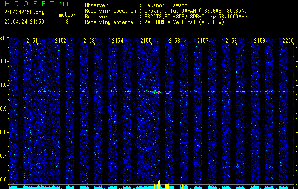The height and width of the screenshot is (189, 298).
Task: Click the 2154 time marker
Action: tap(117, 41)
